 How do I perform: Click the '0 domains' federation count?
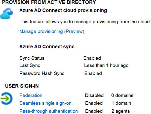[x=122, y=95]
